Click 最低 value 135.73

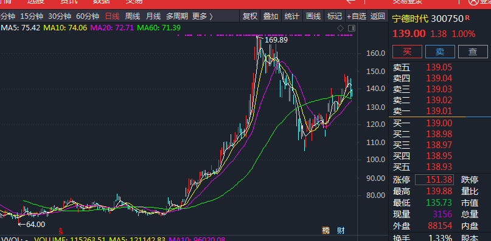(439, 203)
